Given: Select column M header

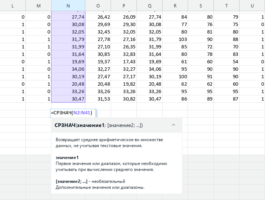Looking at the screenshot, I should (x=38, y=6).
